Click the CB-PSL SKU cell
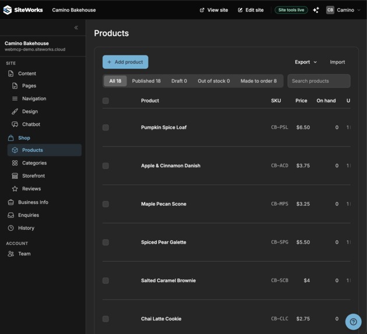This screenshot has width=367, height=334. click(x=280, y=128)
